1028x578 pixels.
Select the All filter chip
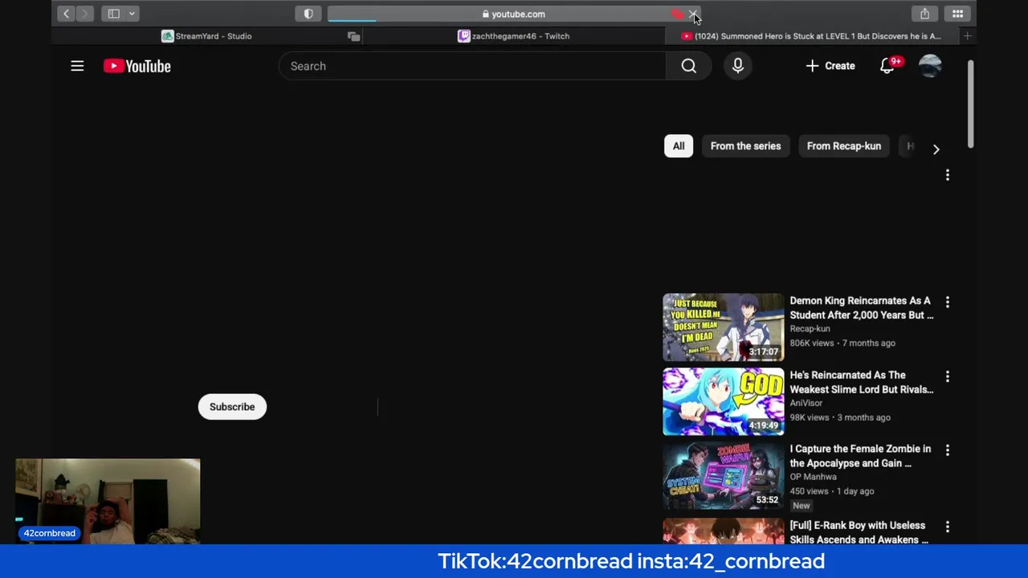(679, 146)
